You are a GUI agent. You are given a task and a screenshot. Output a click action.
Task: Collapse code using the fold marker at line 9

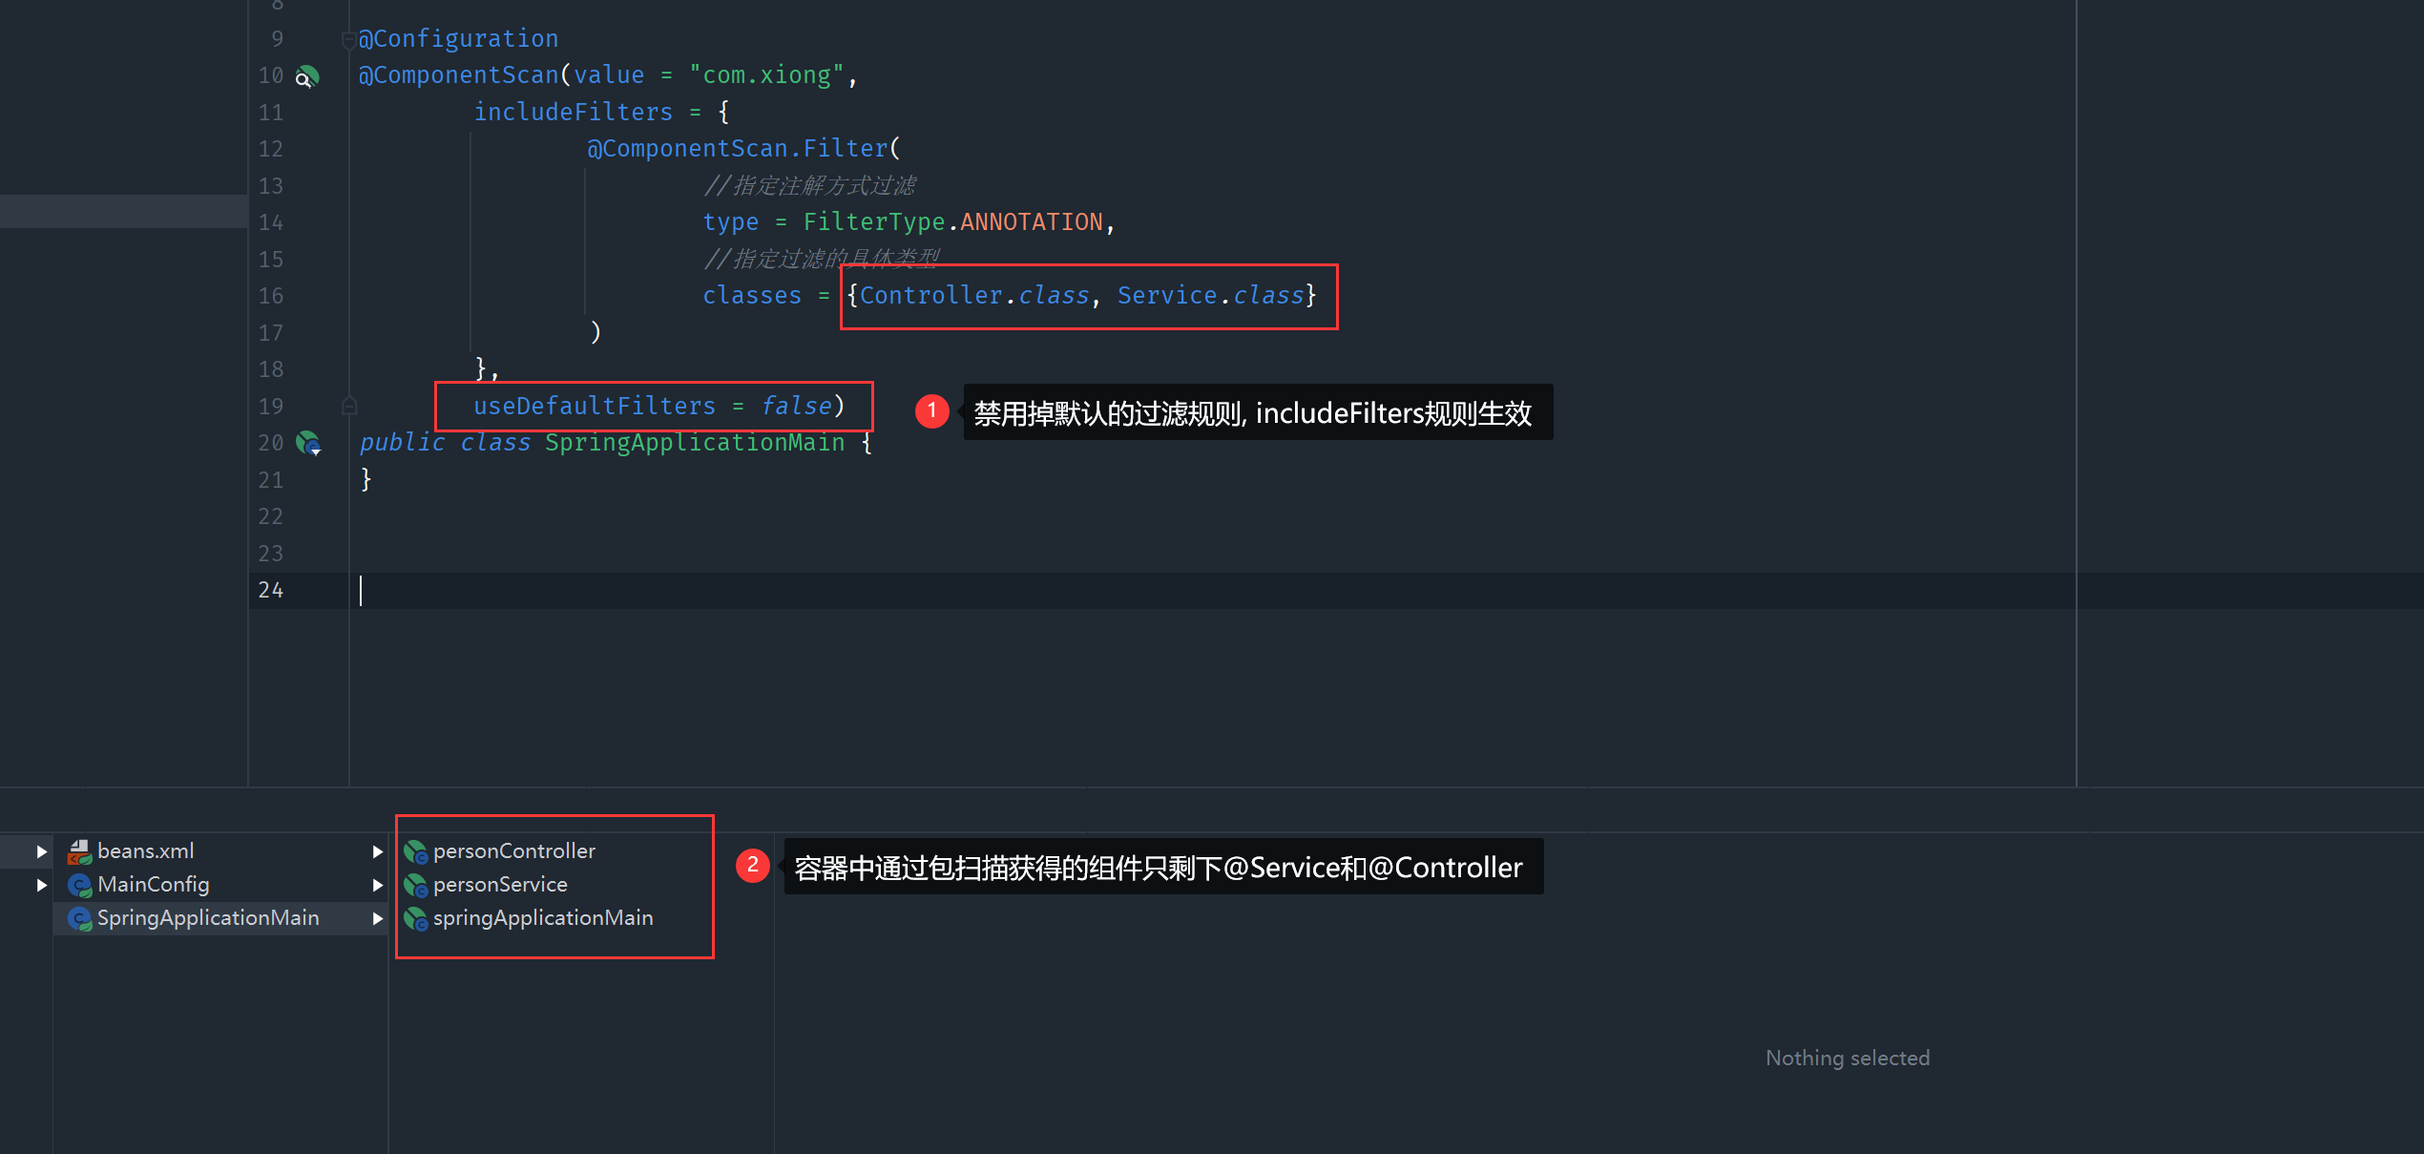coord(348,40)
